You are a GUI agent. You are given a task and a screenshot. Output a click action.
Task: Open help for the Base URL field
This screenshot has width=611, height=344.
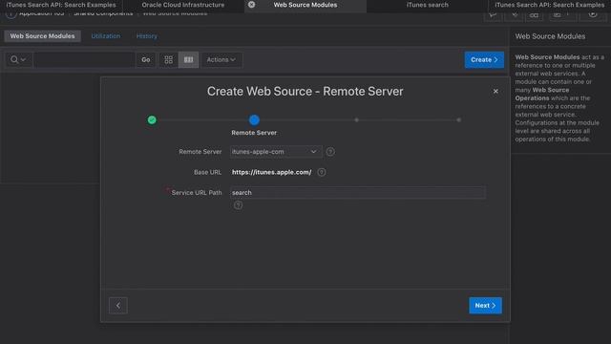click(x=322, y=172)
